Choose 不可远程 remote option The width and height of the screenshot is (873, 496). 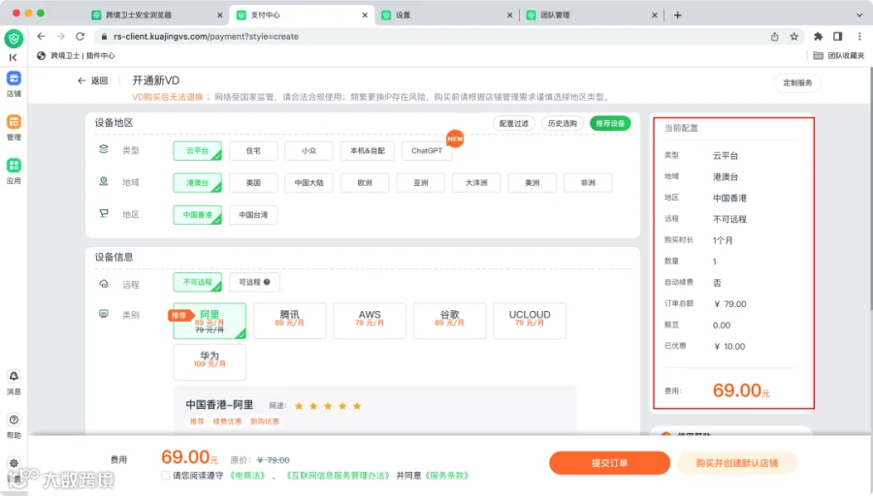197,283
